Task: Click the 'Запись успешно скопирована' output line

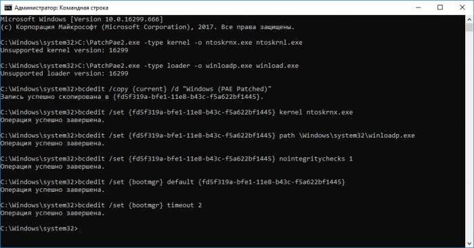Action: (x=132, y=97)
